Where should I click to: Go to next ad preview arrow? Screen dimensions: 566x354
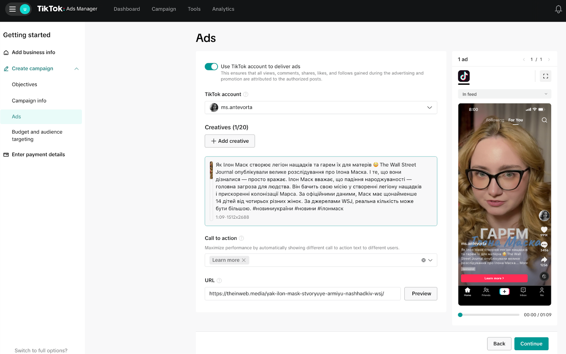click(549, 59)
